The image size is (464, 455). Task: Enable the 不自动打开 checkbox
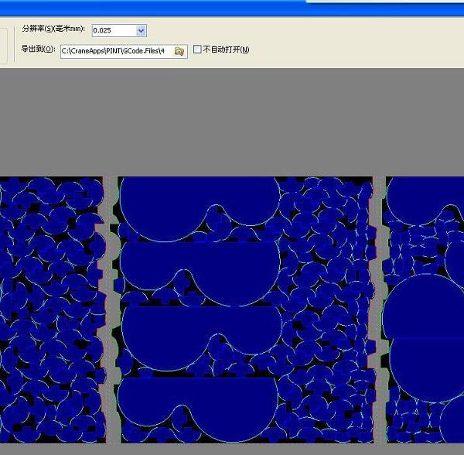tap(197, 50)
